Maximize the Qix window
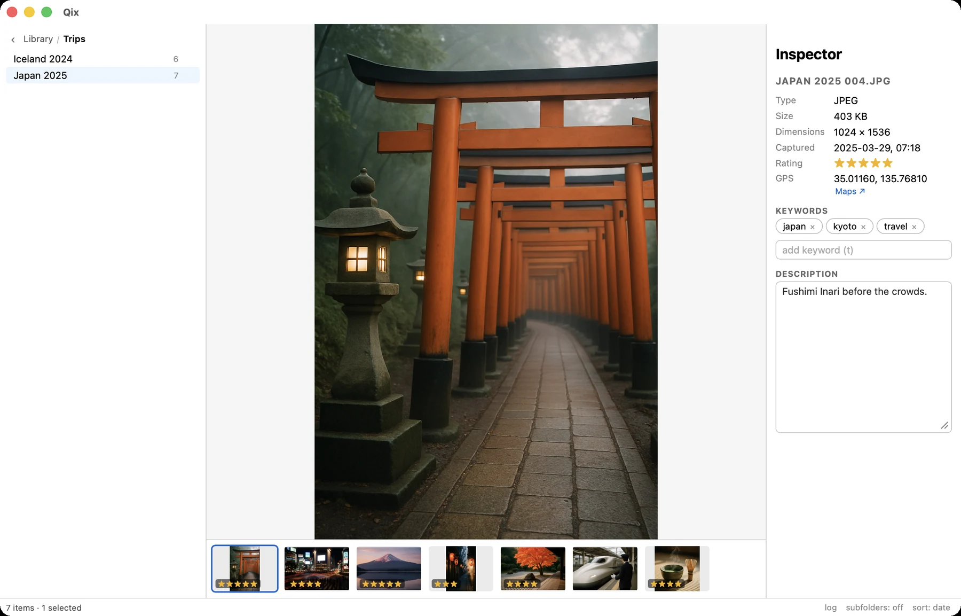Image resolution: width=961 pixels, height=616 pixels. click(46, 12)
